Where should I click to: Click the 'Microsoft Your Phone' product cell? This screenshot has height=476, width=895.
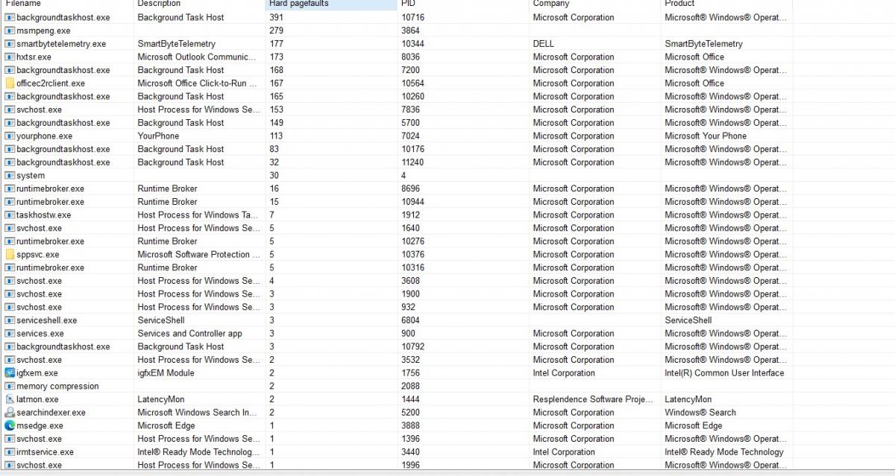[x=706, y=136]
